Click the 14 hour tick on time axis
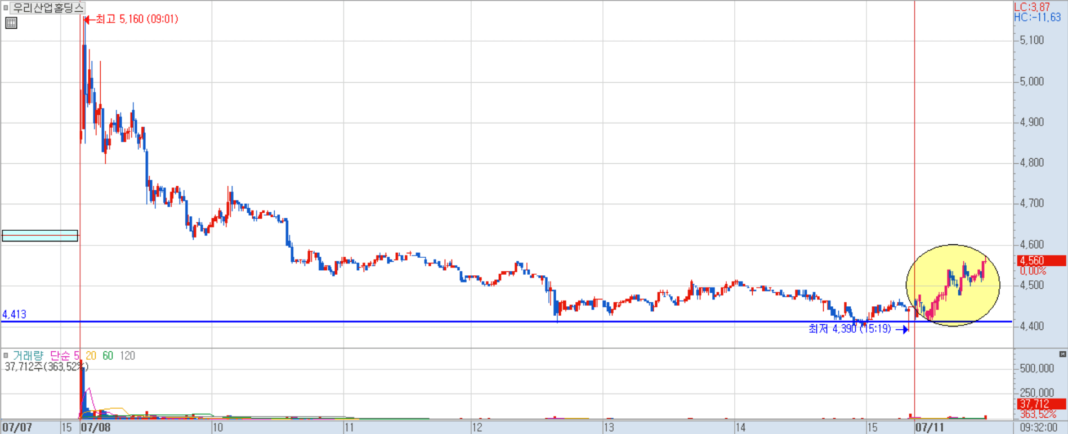Image resolution: width=1068 pixels, height=434 pixels. [741, 427]
